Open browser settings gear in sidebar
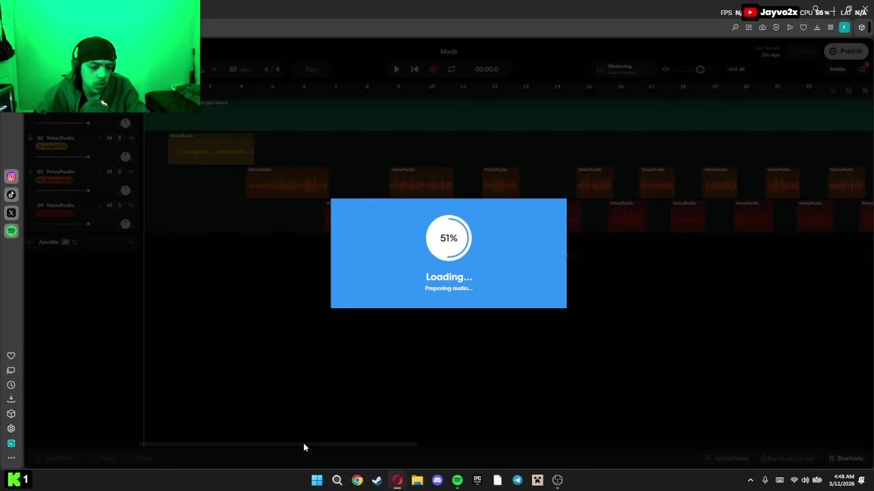Image resolution: width=874 pixels, height=491 pixels. 11,429
